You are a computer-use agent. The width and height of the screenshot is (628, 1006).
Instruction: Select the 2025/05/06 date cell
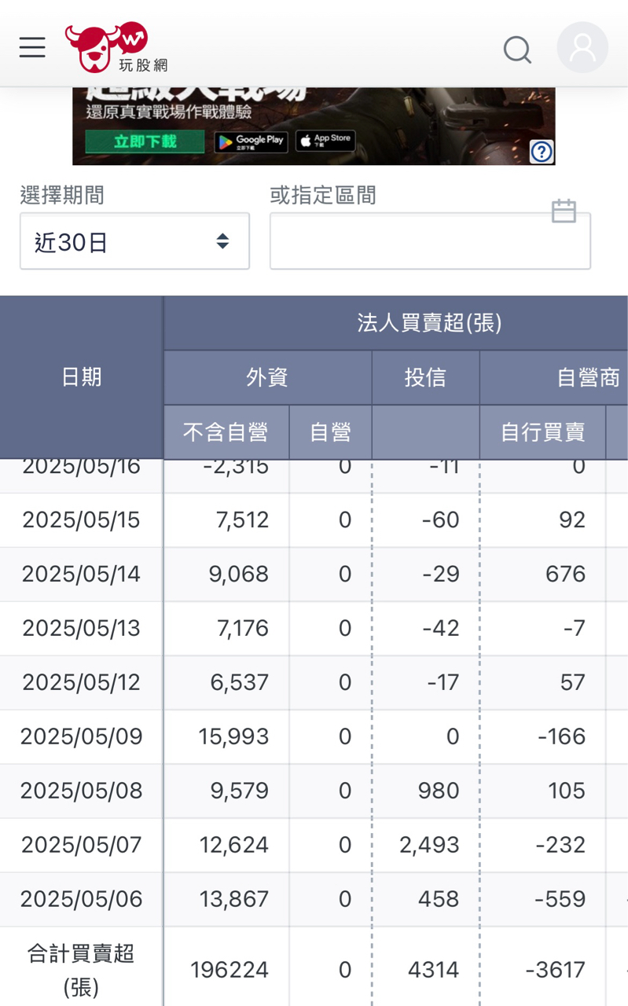click(81, 900)
